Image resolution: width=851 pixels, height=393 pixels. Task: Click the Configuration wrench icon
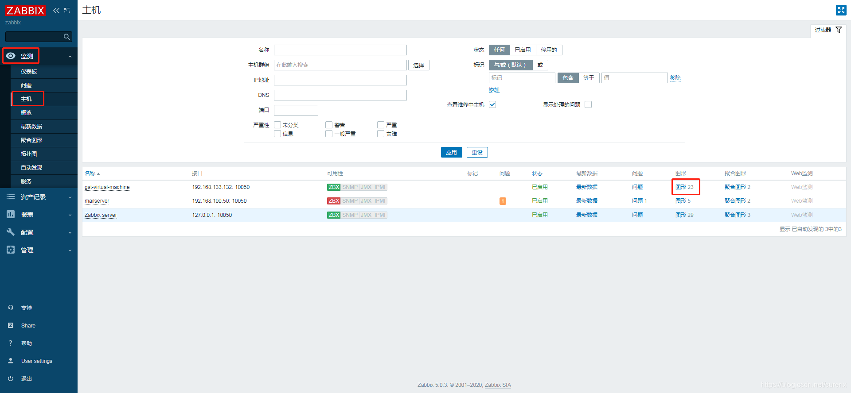[x=11, y=232]
